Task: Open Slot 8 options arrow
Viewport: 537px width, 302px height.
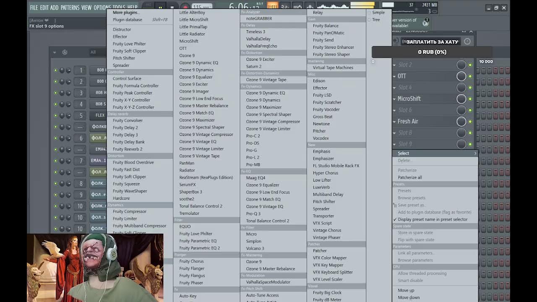Action: click(394, 133)
